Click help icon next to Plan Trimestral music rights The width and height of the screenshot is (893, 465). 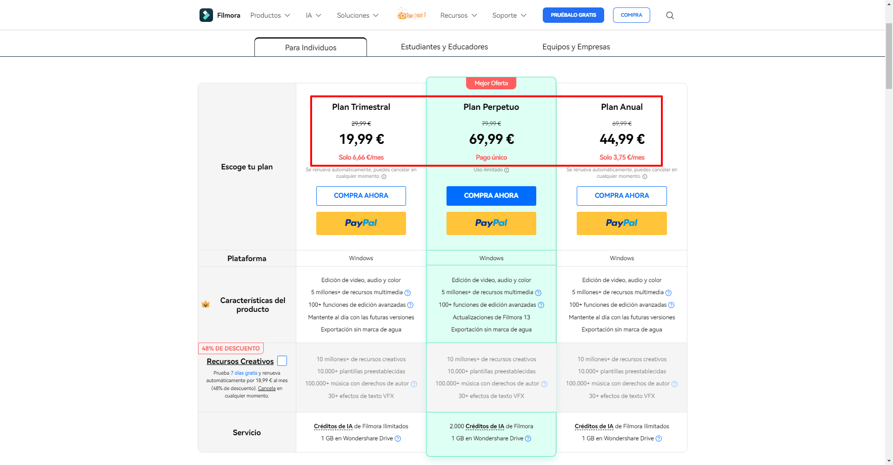[414, 384]
